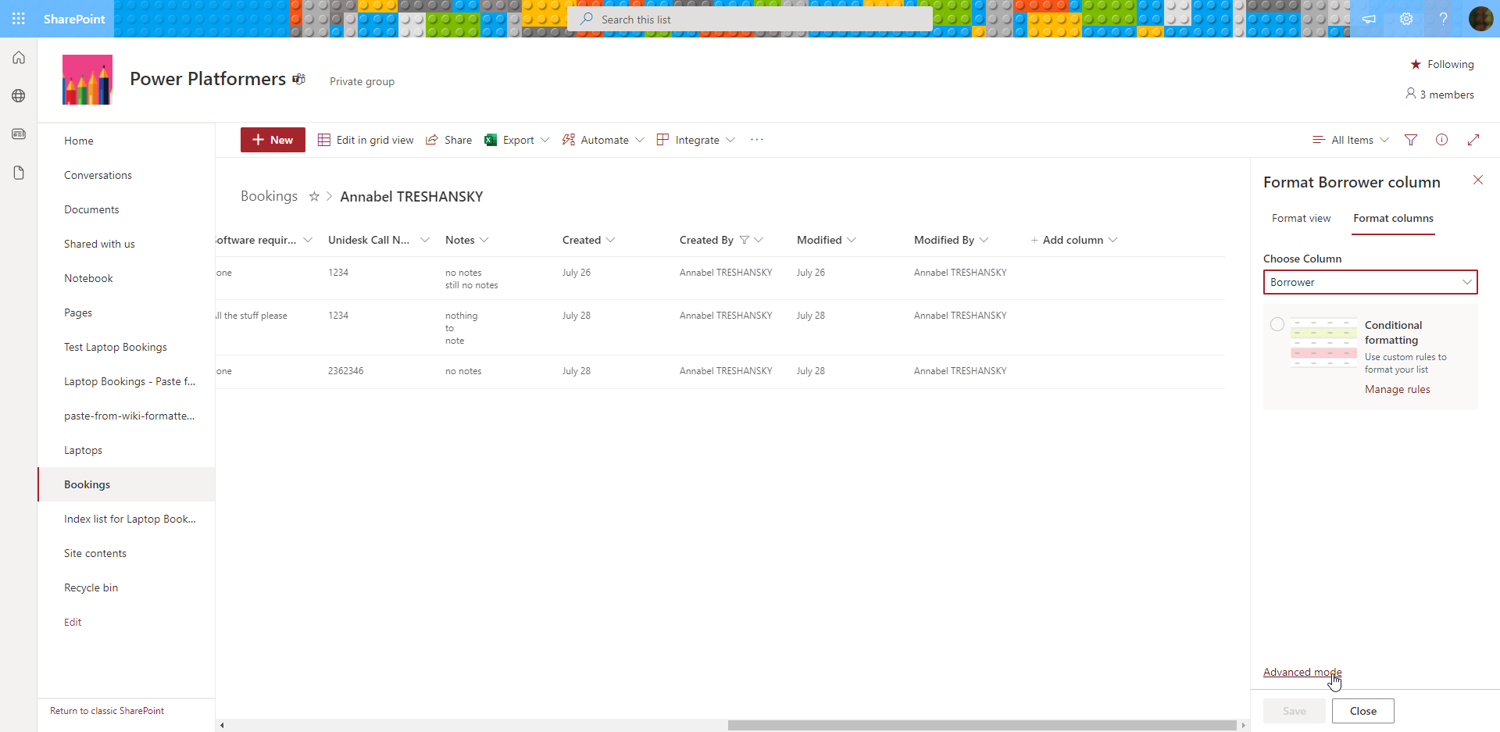Expand the Automate dropdown
This screenshot has height=732, width=1500.
click(640, 140)
